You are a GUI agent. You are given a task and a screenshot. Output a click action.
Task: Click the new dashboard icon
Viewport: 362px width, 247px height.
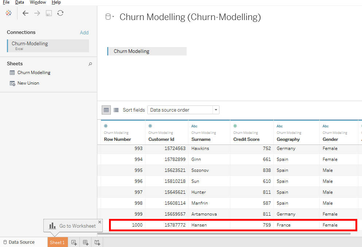(86, 242)
